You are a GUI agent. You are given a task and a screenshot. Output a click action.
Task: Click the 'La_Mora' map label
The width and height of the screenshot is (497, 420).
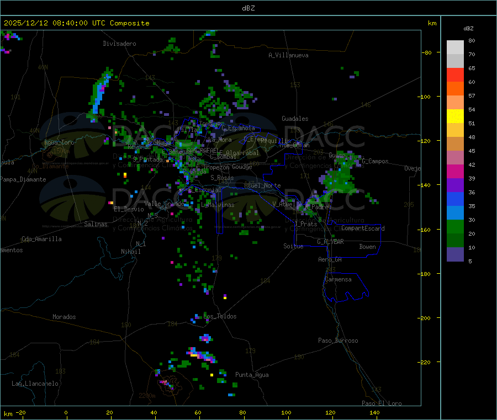pos(220,140)
